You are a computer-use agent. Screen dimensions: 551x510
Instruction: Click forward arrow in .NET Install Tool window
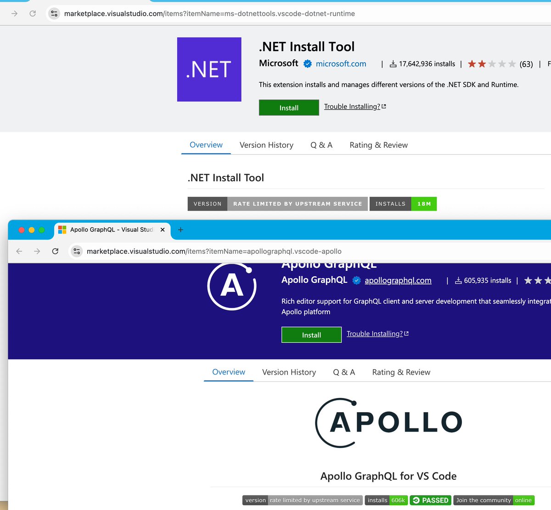pos(14,14)
